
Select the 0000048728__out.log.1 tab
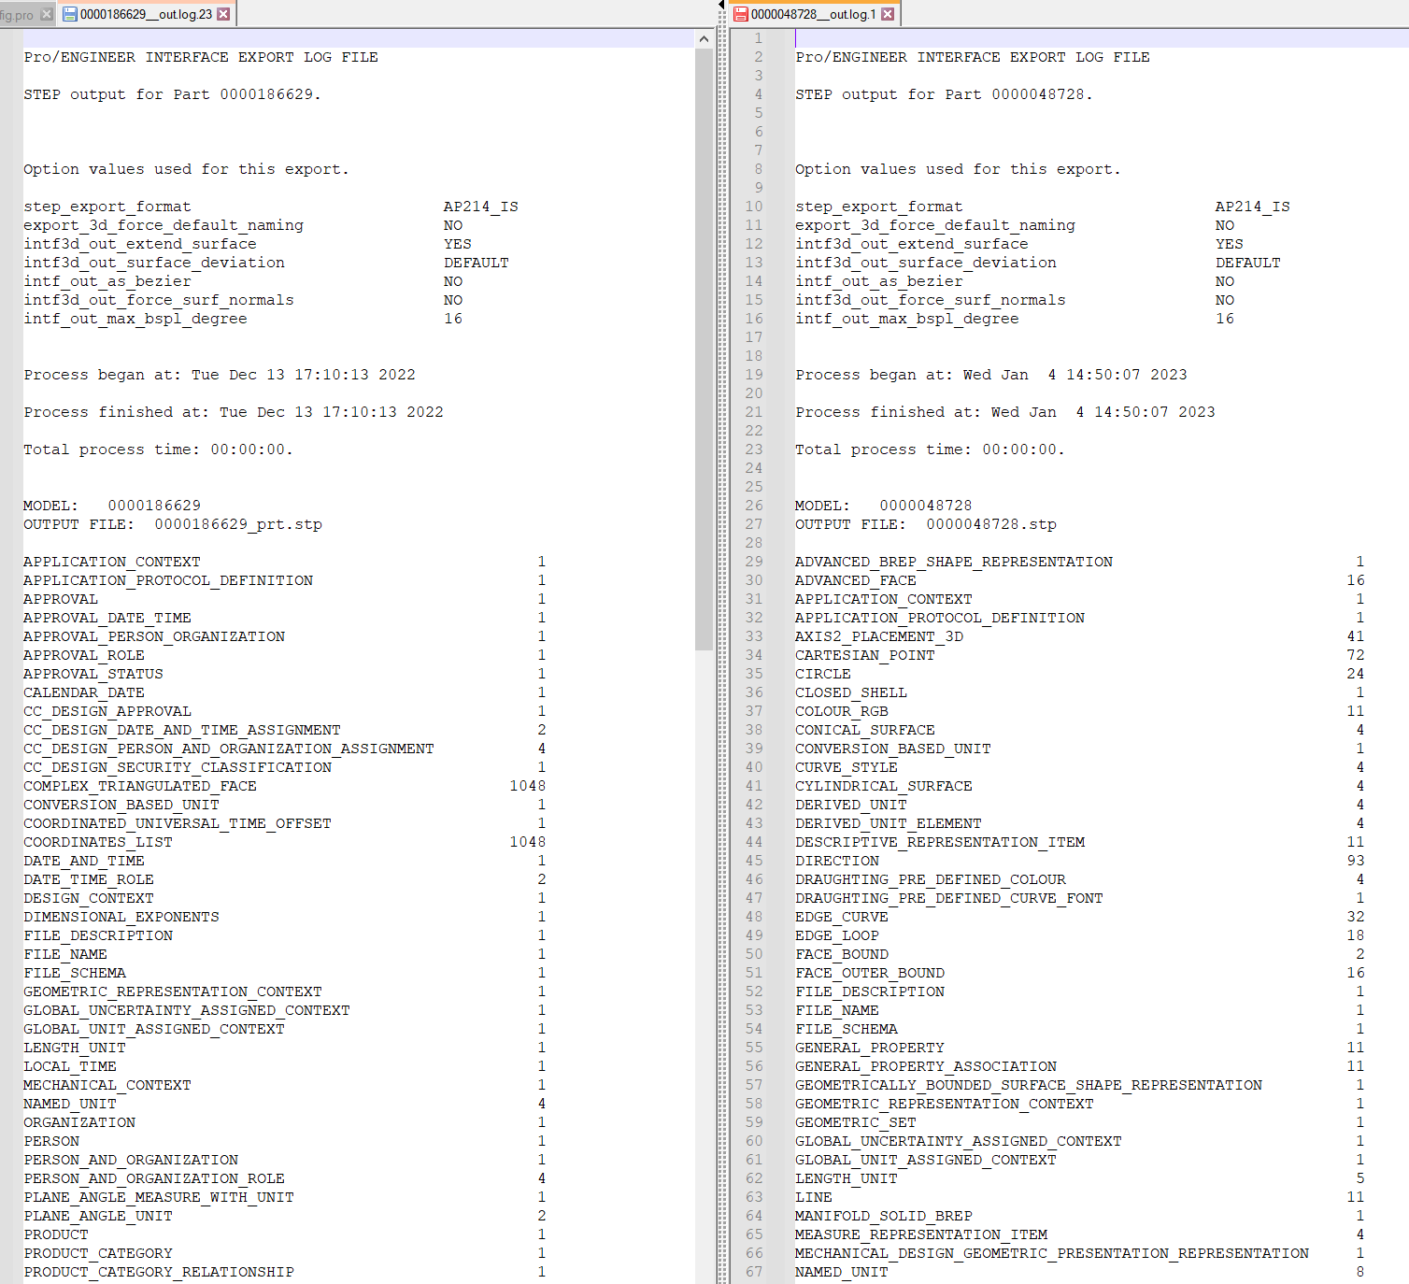point(813,13)
